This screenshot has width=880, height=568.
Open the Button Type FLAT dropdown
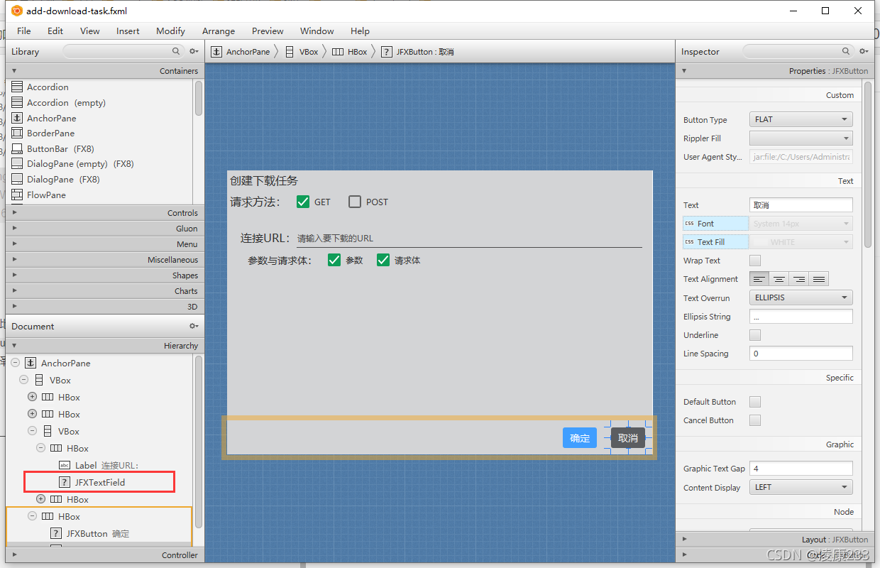(801, 119)
